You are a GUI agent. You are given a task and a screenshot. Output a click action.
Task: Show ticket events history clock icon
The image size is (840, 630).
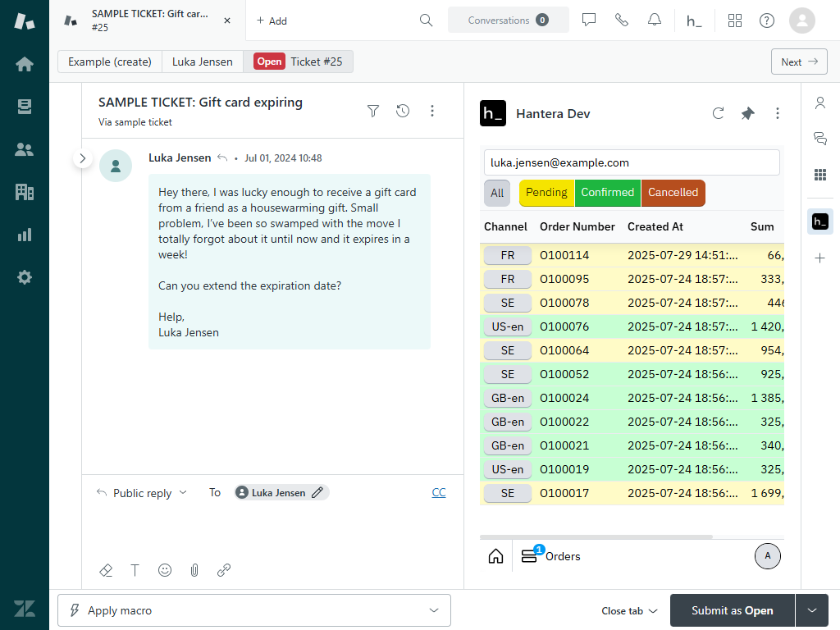click(403, 111)
